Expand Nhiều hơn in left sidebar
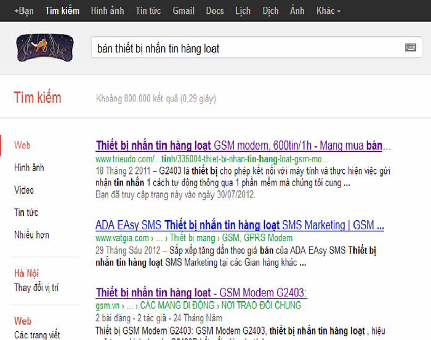Viewport: 431px width, 340px height. [x=31, y=235]
